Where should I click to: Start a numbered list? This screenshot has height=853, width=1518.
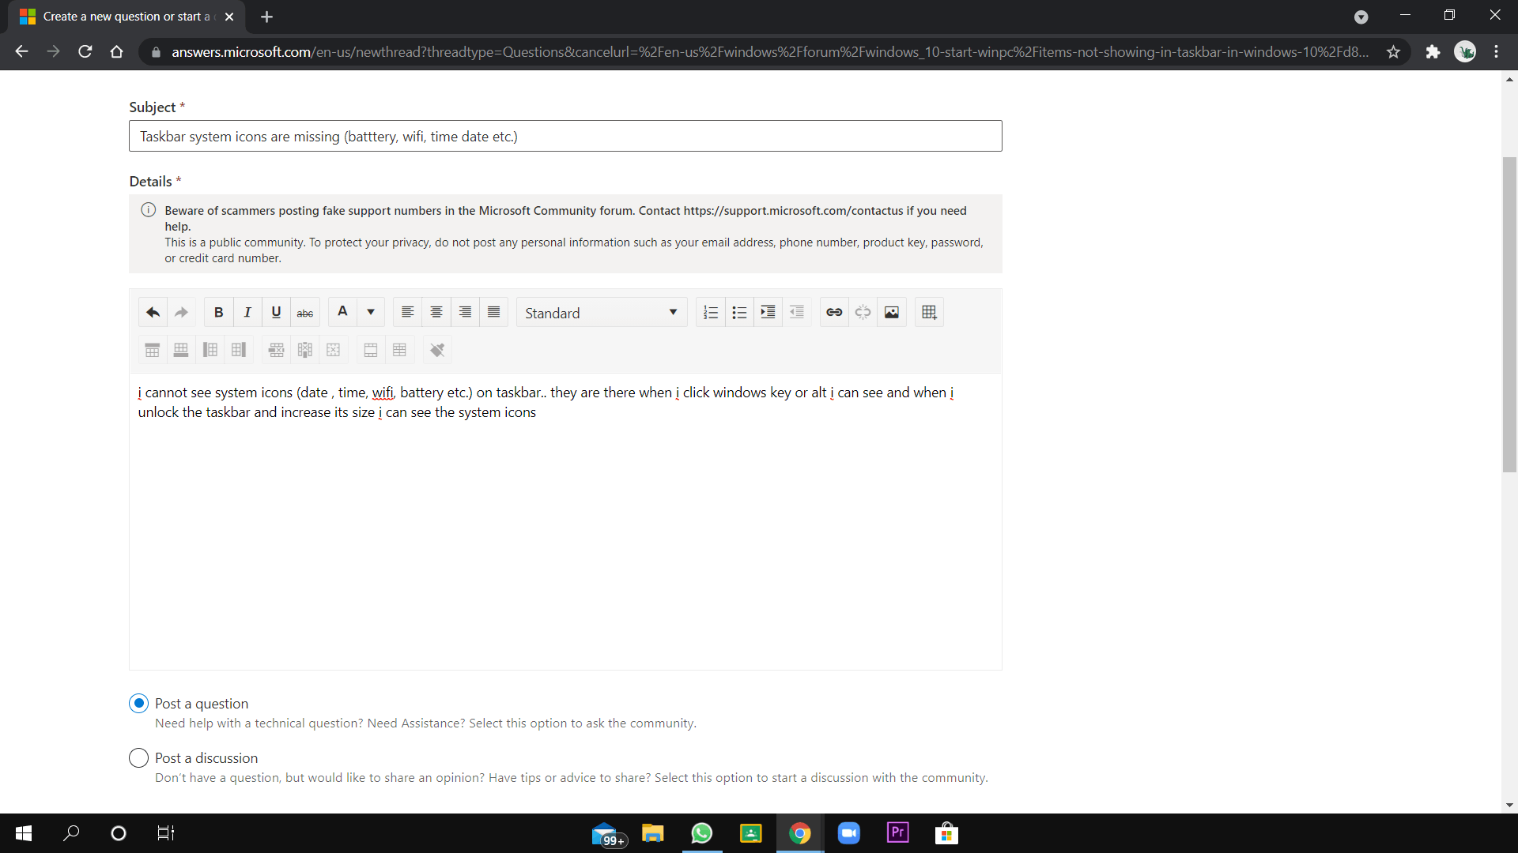coord(710,312)
